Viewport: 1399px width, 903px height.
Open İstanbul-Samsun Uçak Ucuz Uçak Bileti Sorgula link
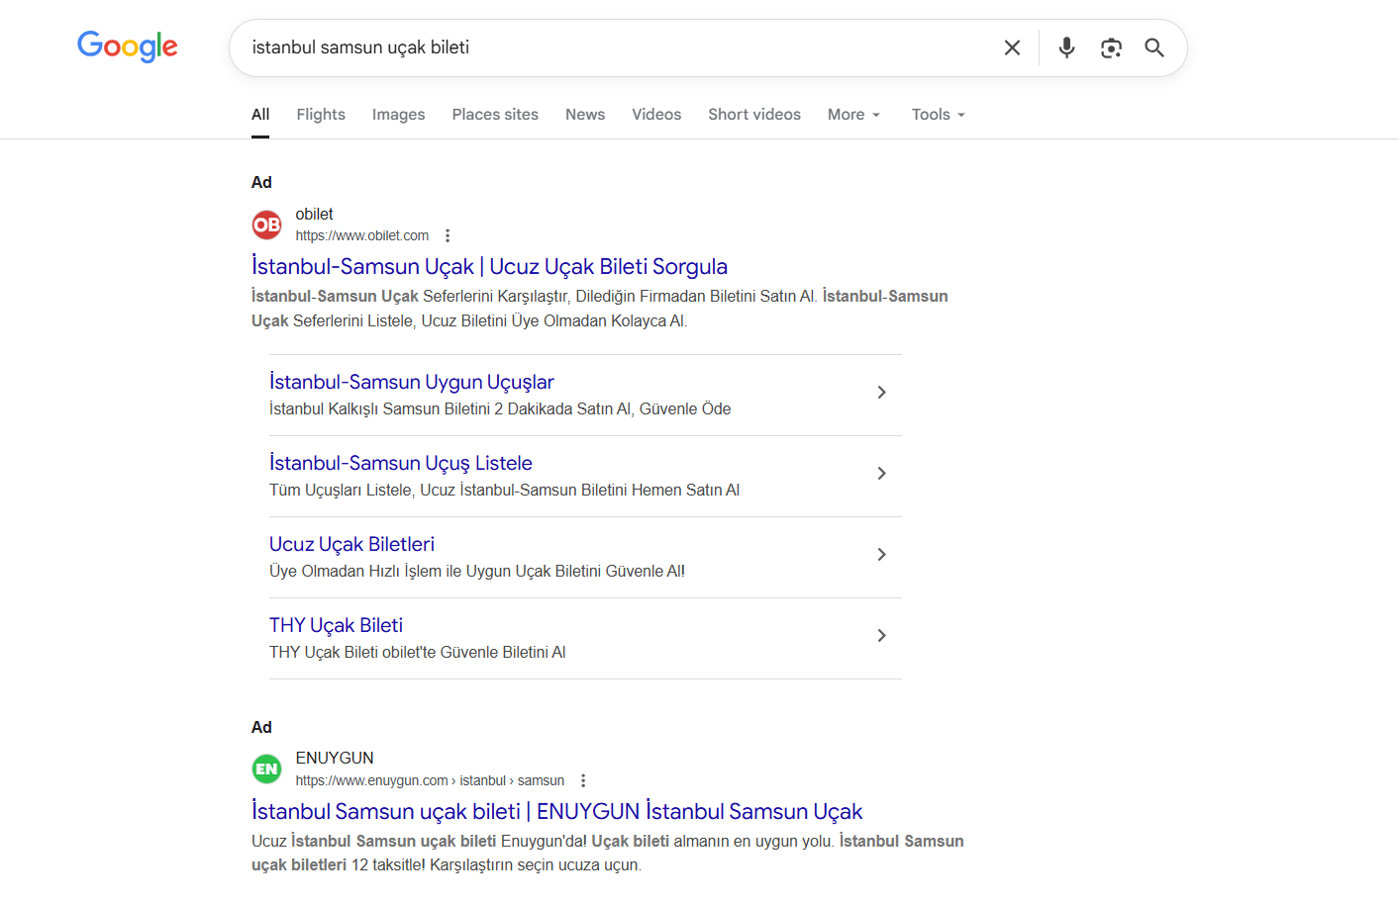[489, 267]
